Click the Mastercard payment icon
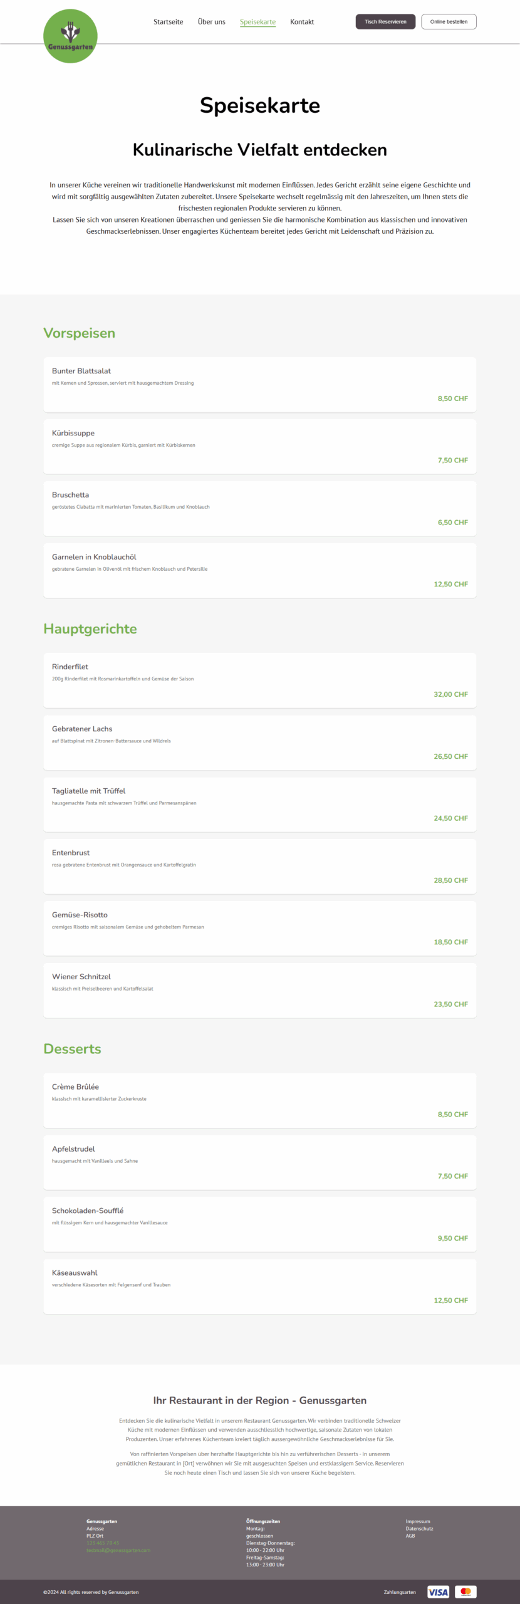This screenshot has height=1604, width=520. pyautogui.click(x=465, y=1592)
